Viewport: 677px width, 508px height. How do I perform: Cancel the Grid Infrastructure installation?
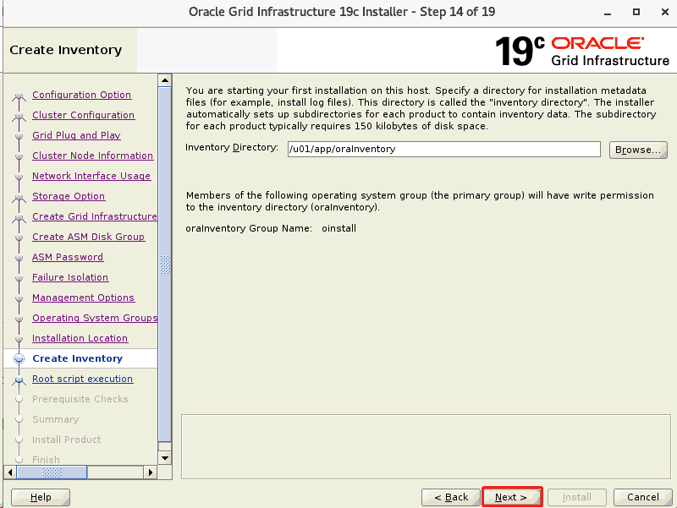(x=642, y=497)
